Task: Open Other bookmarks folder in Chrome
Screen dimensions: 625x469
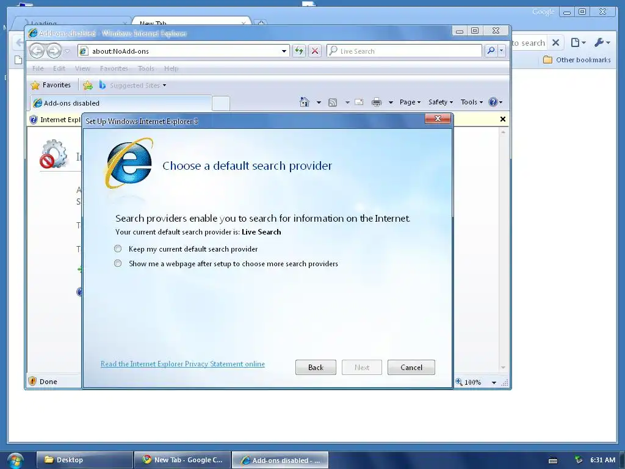Action: click(x=577, y=60)
